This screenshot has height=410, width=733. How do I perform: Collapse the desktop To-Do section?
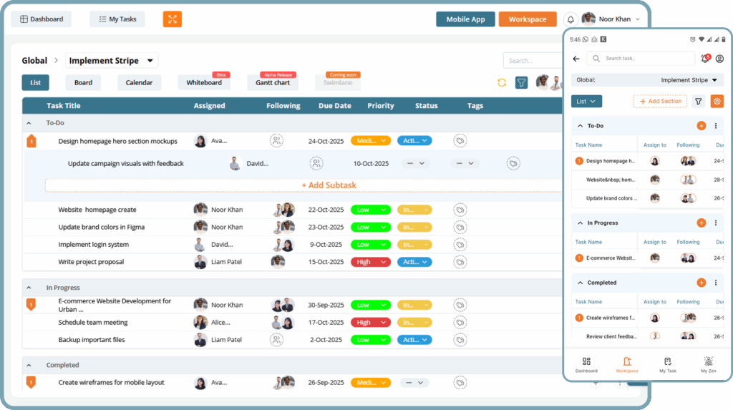pos(29,123)
